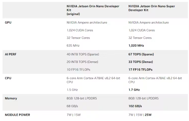Select the 67 TOPS (Sparse) text
The height and width of the screenshot is (121, 189).
(141, 54)
